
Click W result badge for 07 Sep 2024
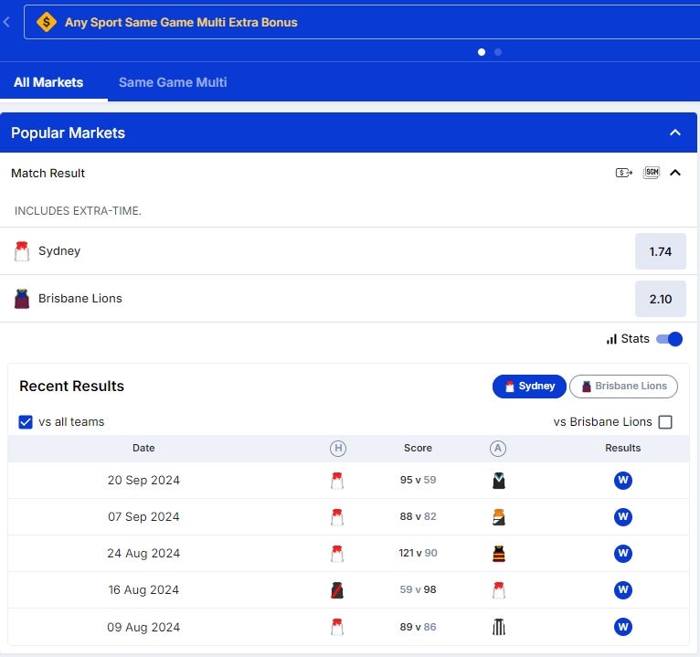pos(622,517)
